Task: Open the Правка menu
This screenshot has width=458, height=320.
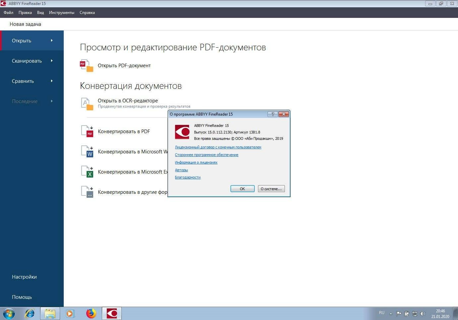Action: [25, 13]
